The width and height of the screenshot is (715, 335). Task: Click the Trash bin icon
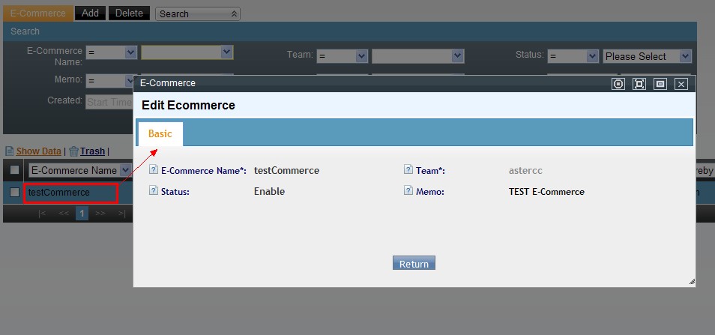pyautogui.click(x=74, y=151)
